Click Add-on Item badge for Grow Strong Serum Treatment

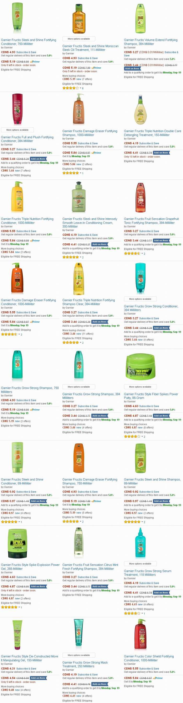[161, 592]
